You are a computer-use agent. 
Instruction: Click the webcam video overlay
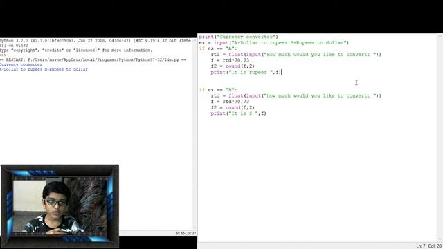point(60,206)
